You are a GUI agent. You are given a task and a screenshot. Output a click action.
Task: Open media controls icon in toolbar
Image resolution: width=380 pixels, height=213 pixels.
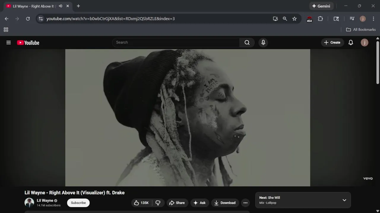pyautogui.click(x=352, y=19)
